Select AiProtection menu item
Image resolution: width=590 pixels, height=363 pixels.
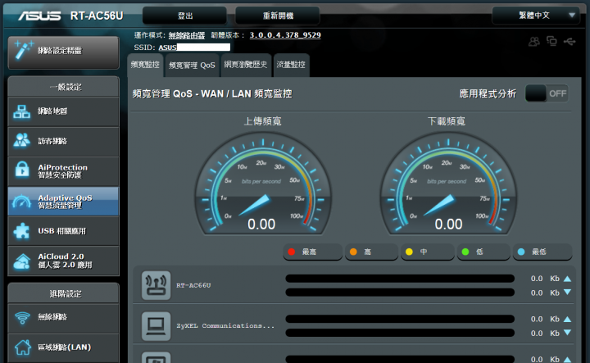point(63,170)
